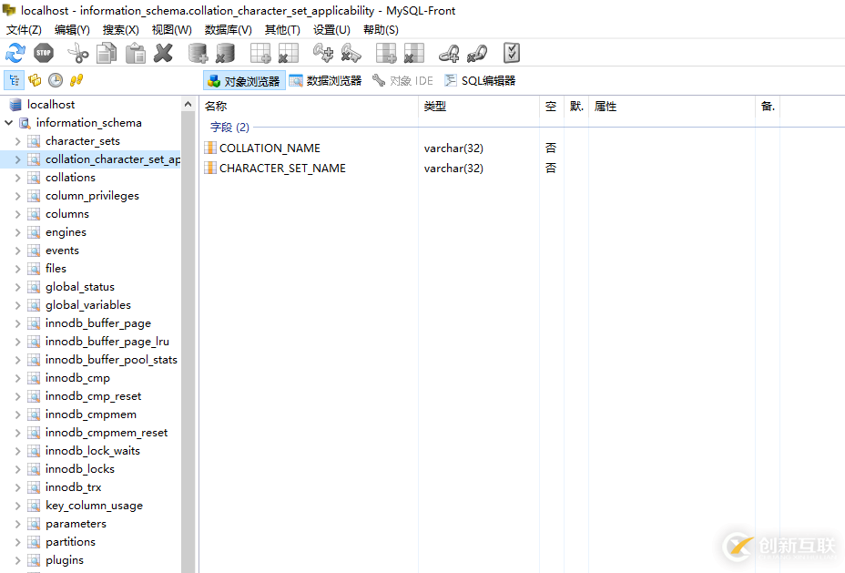Click the checklist properties icon

pyautogui.click(x=512, y=53)
